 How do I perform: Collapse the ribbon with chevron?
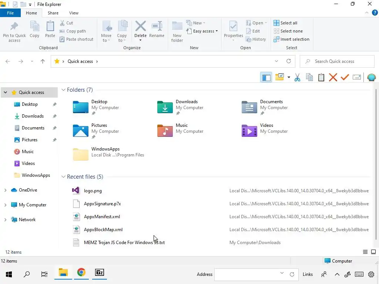367,13
